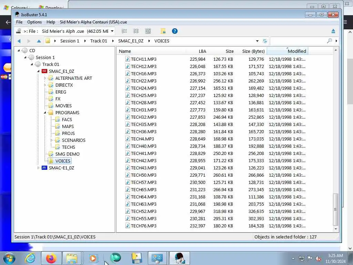Click the folder icon in breadcrumb bar
The width and height of the screenshot is (353, 265).
(48, 41)
